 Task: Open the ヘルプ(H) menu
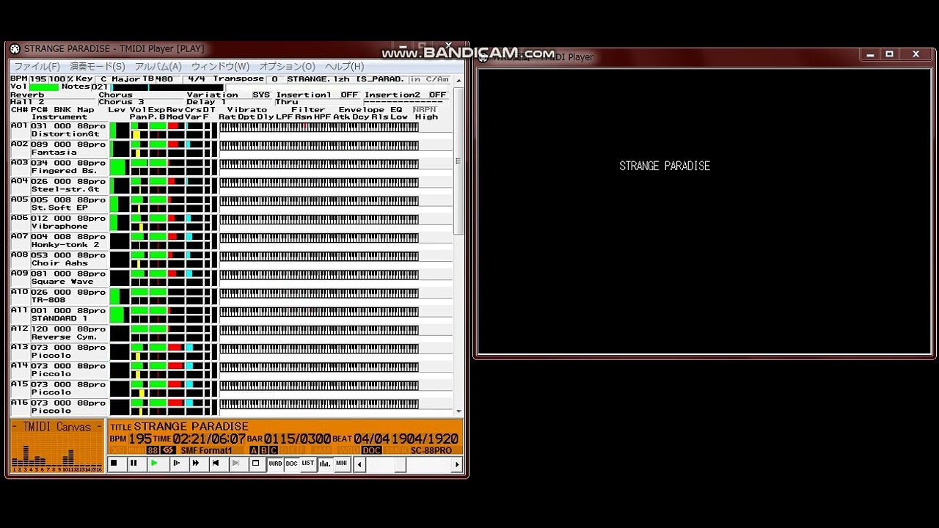point(344,66)
